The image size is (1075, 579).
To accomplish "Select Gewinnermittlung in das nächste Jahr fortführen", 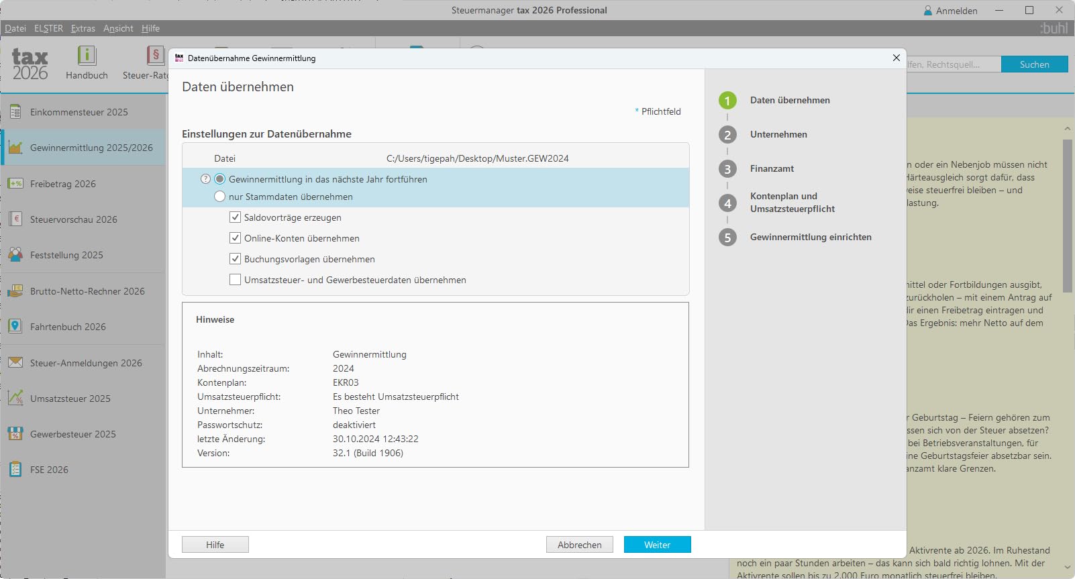I will coord(219,179).
